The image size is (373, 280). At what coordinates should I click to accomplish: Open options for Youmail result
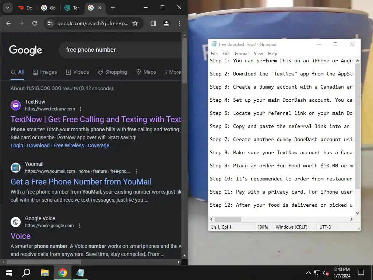136,171
